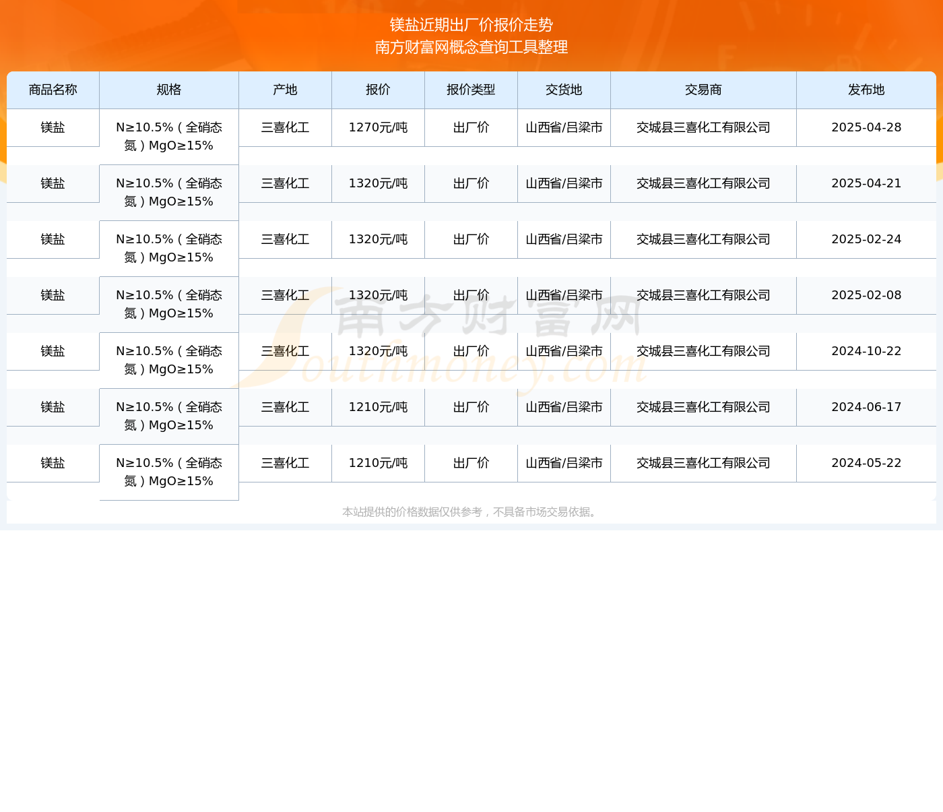Select the date 2024-06-17
943x812 pixels.
(866, 407)
